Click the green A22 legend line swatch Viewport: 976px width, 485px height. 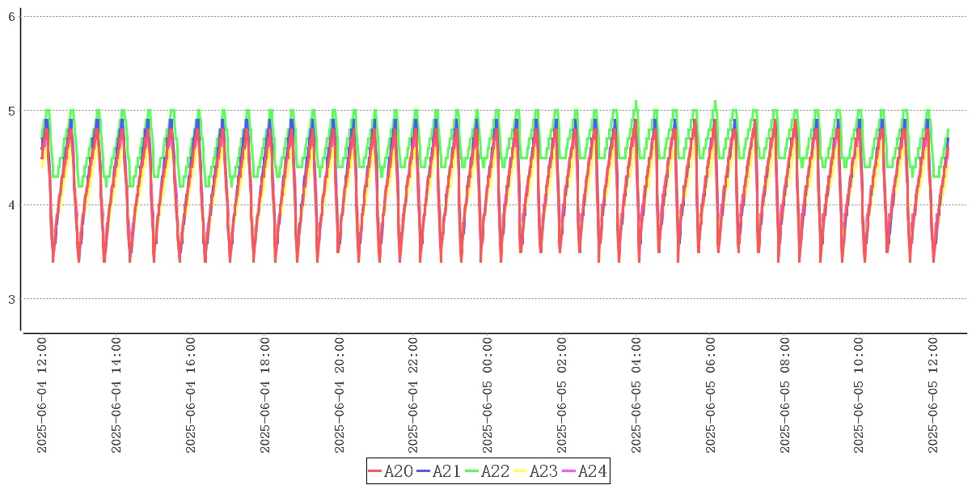coord(472,471)
